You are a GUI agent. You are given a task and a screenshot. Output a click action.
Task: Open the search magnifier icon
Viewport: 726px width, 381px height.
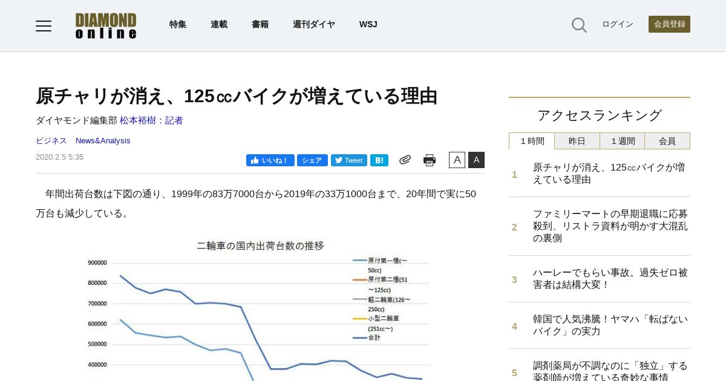pos(579,25)
